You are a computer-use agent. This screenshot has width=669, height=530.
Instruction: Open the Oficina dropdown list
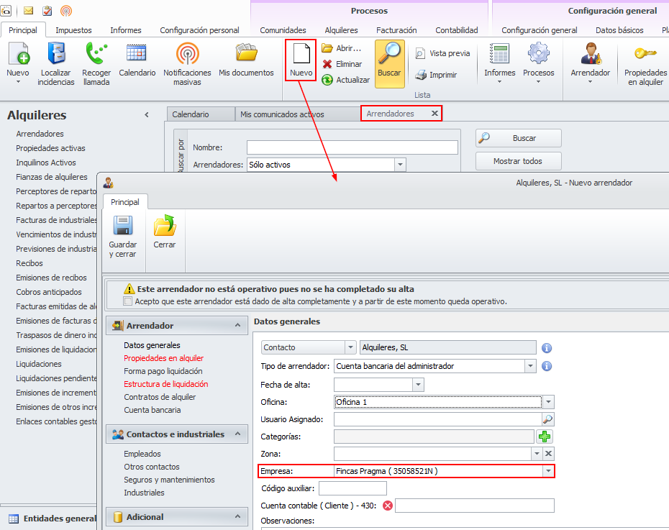[549, 402]
